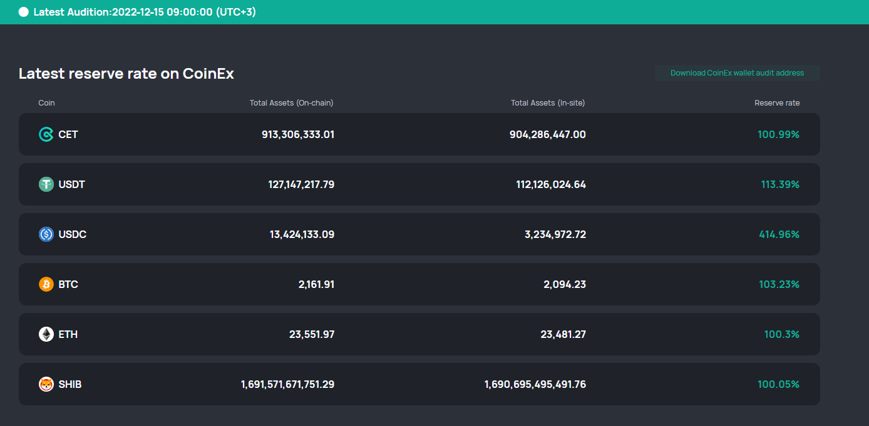Click USDC on-chain value 13,424,133.09
869x426 pixels.
click(x=302, y=234)
